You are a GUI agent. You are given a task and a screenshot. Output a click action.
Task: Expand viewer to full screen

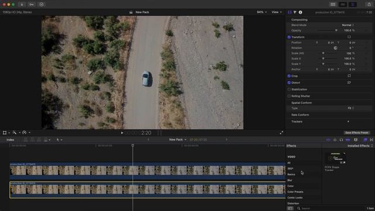281,133
